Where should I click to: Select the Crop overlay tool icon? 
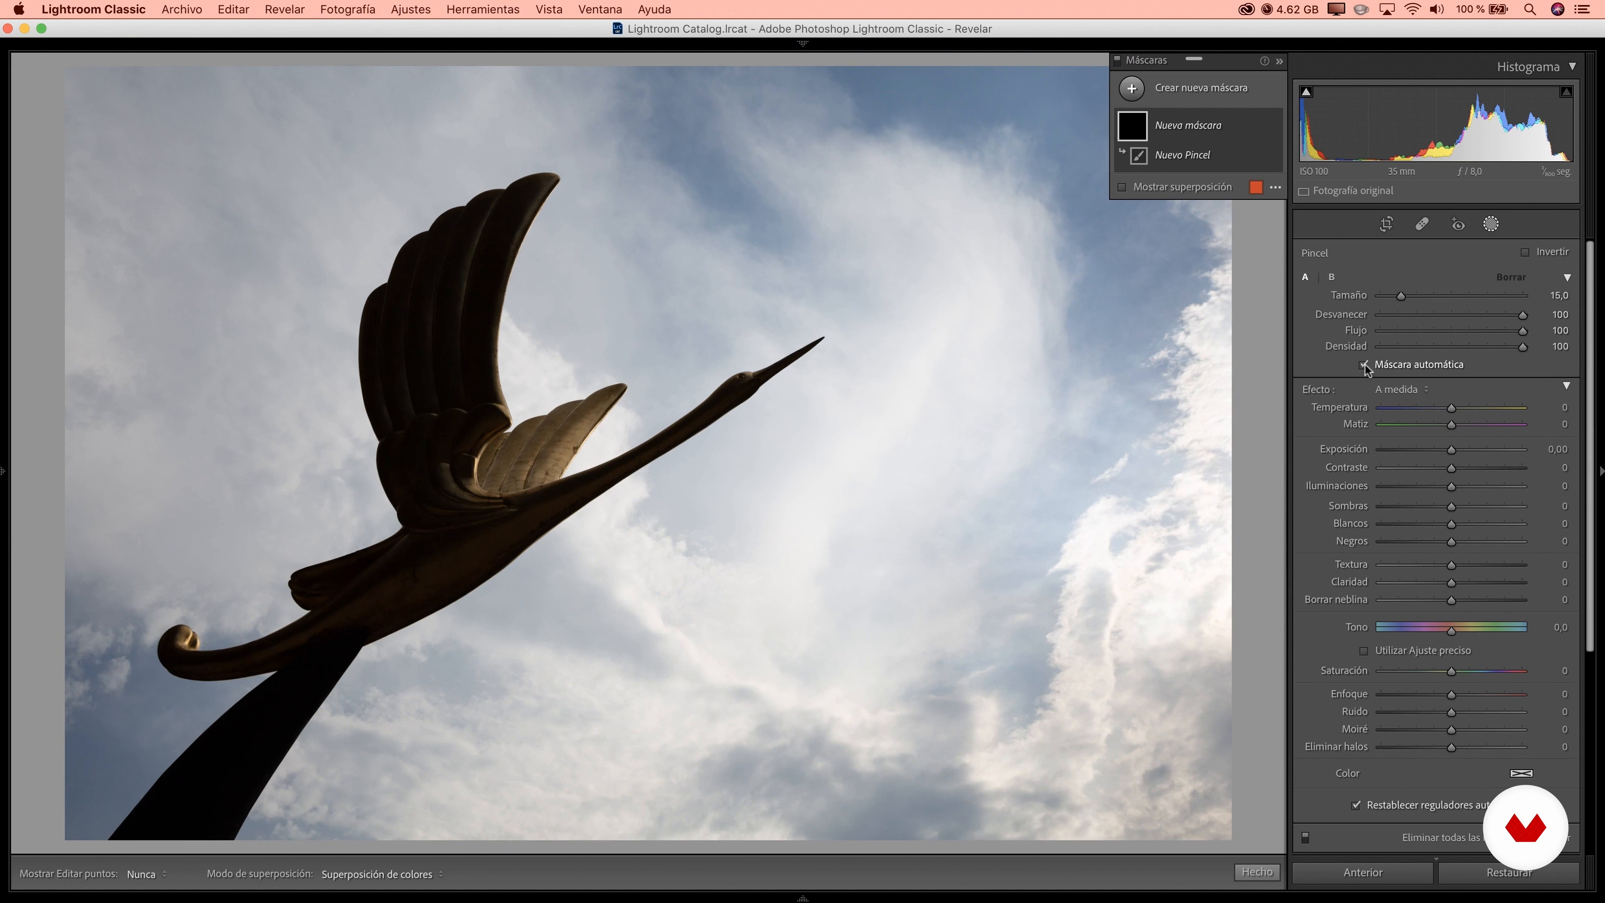pyautogui.click(x=1386, y=224)
